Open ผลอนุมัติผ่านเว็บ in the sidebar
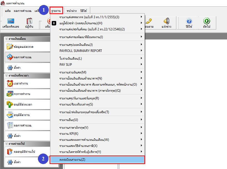 click(27, 152)
